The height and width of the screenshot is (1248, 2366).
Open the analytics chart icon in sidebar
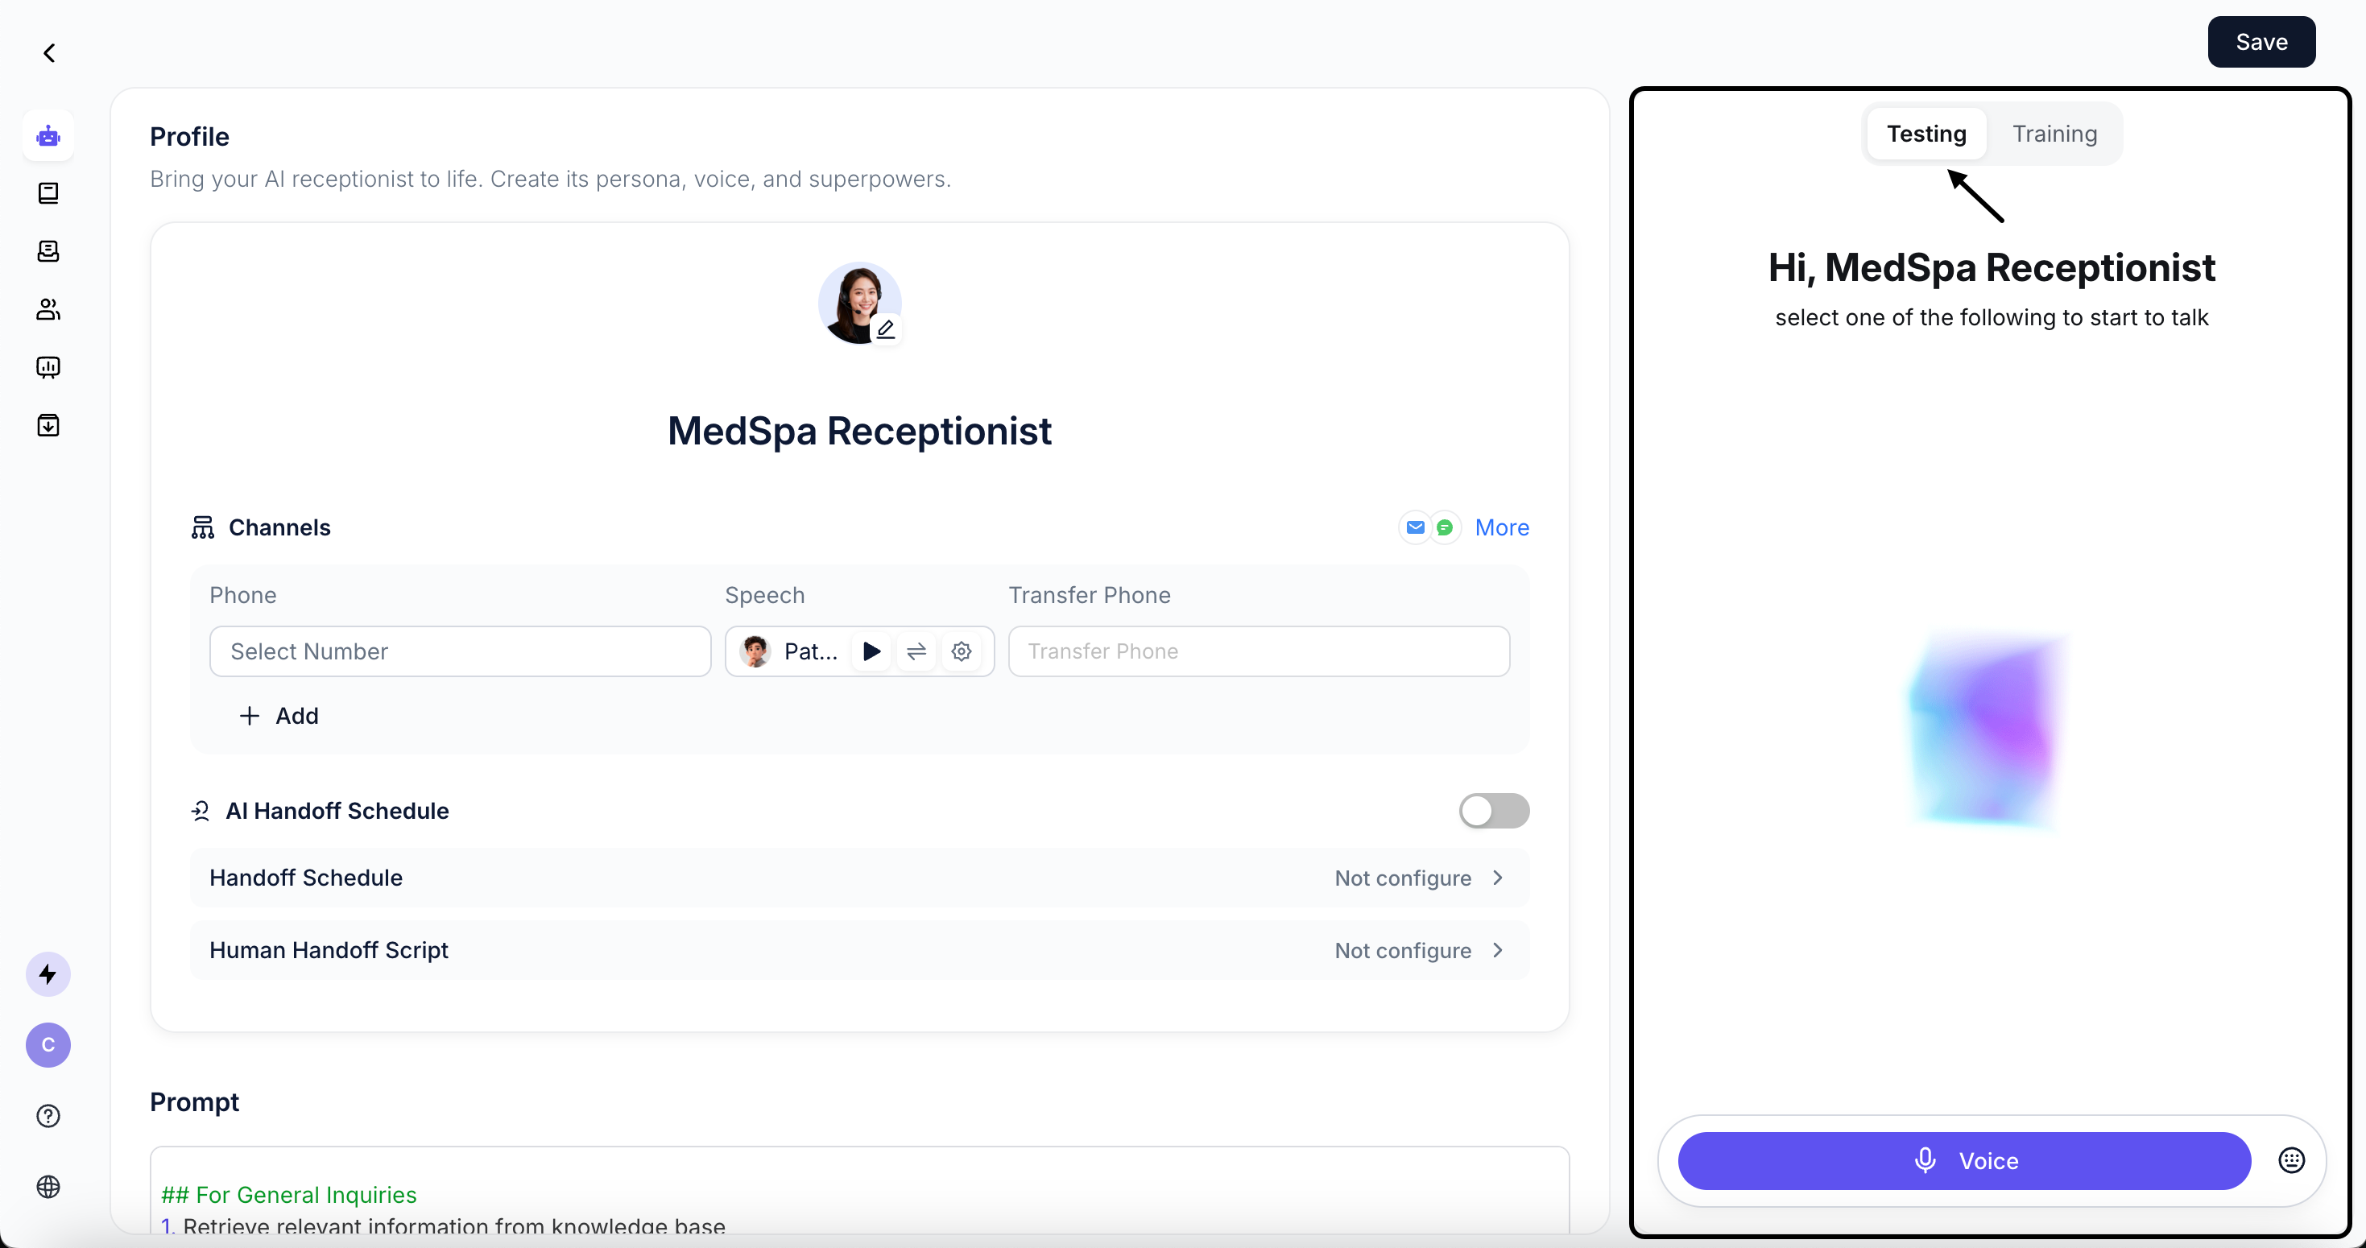(x=48, y=367)
